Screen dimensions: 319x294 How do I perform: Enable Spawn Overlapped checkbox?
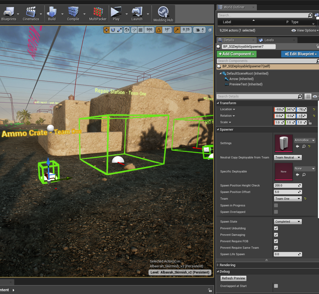click(x=276, y=212)
